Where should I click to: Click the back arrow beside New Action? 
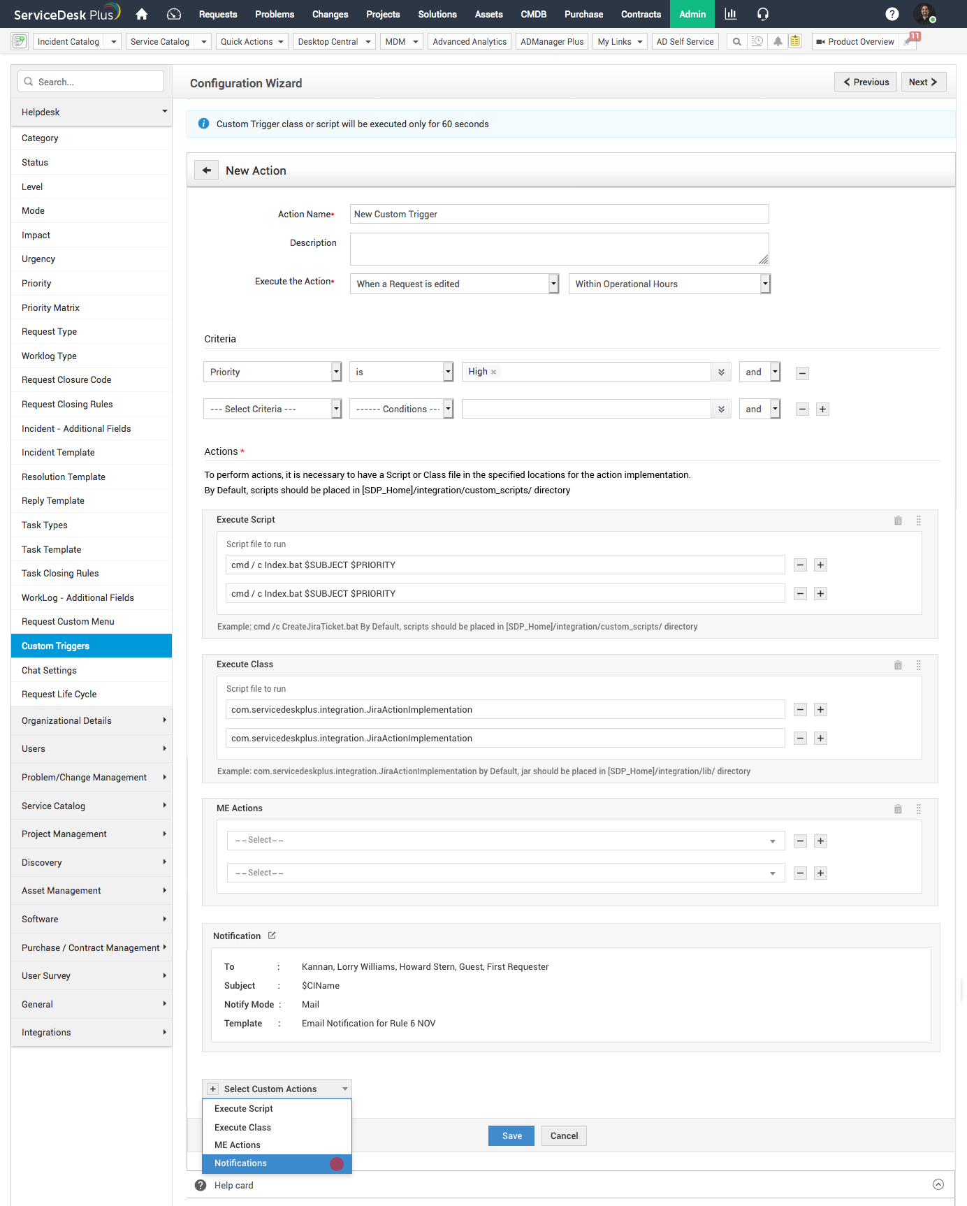tap(206, 170)
